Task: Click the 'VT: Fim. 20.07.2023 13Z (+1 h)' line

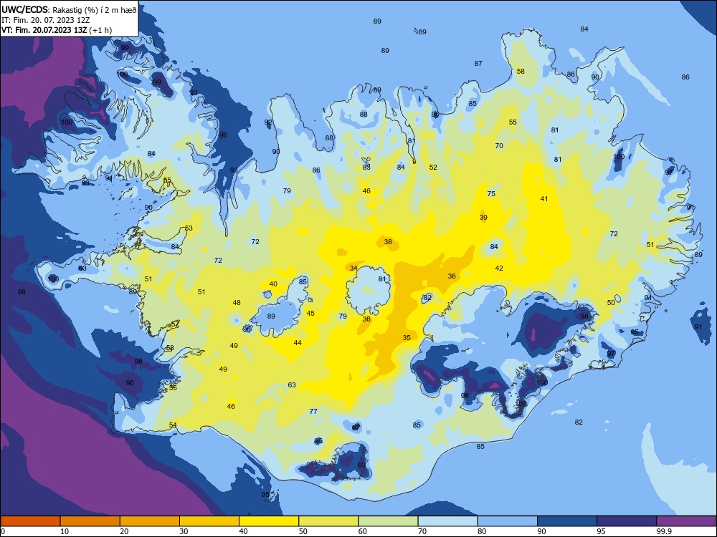Action: [x=56, y=30]
